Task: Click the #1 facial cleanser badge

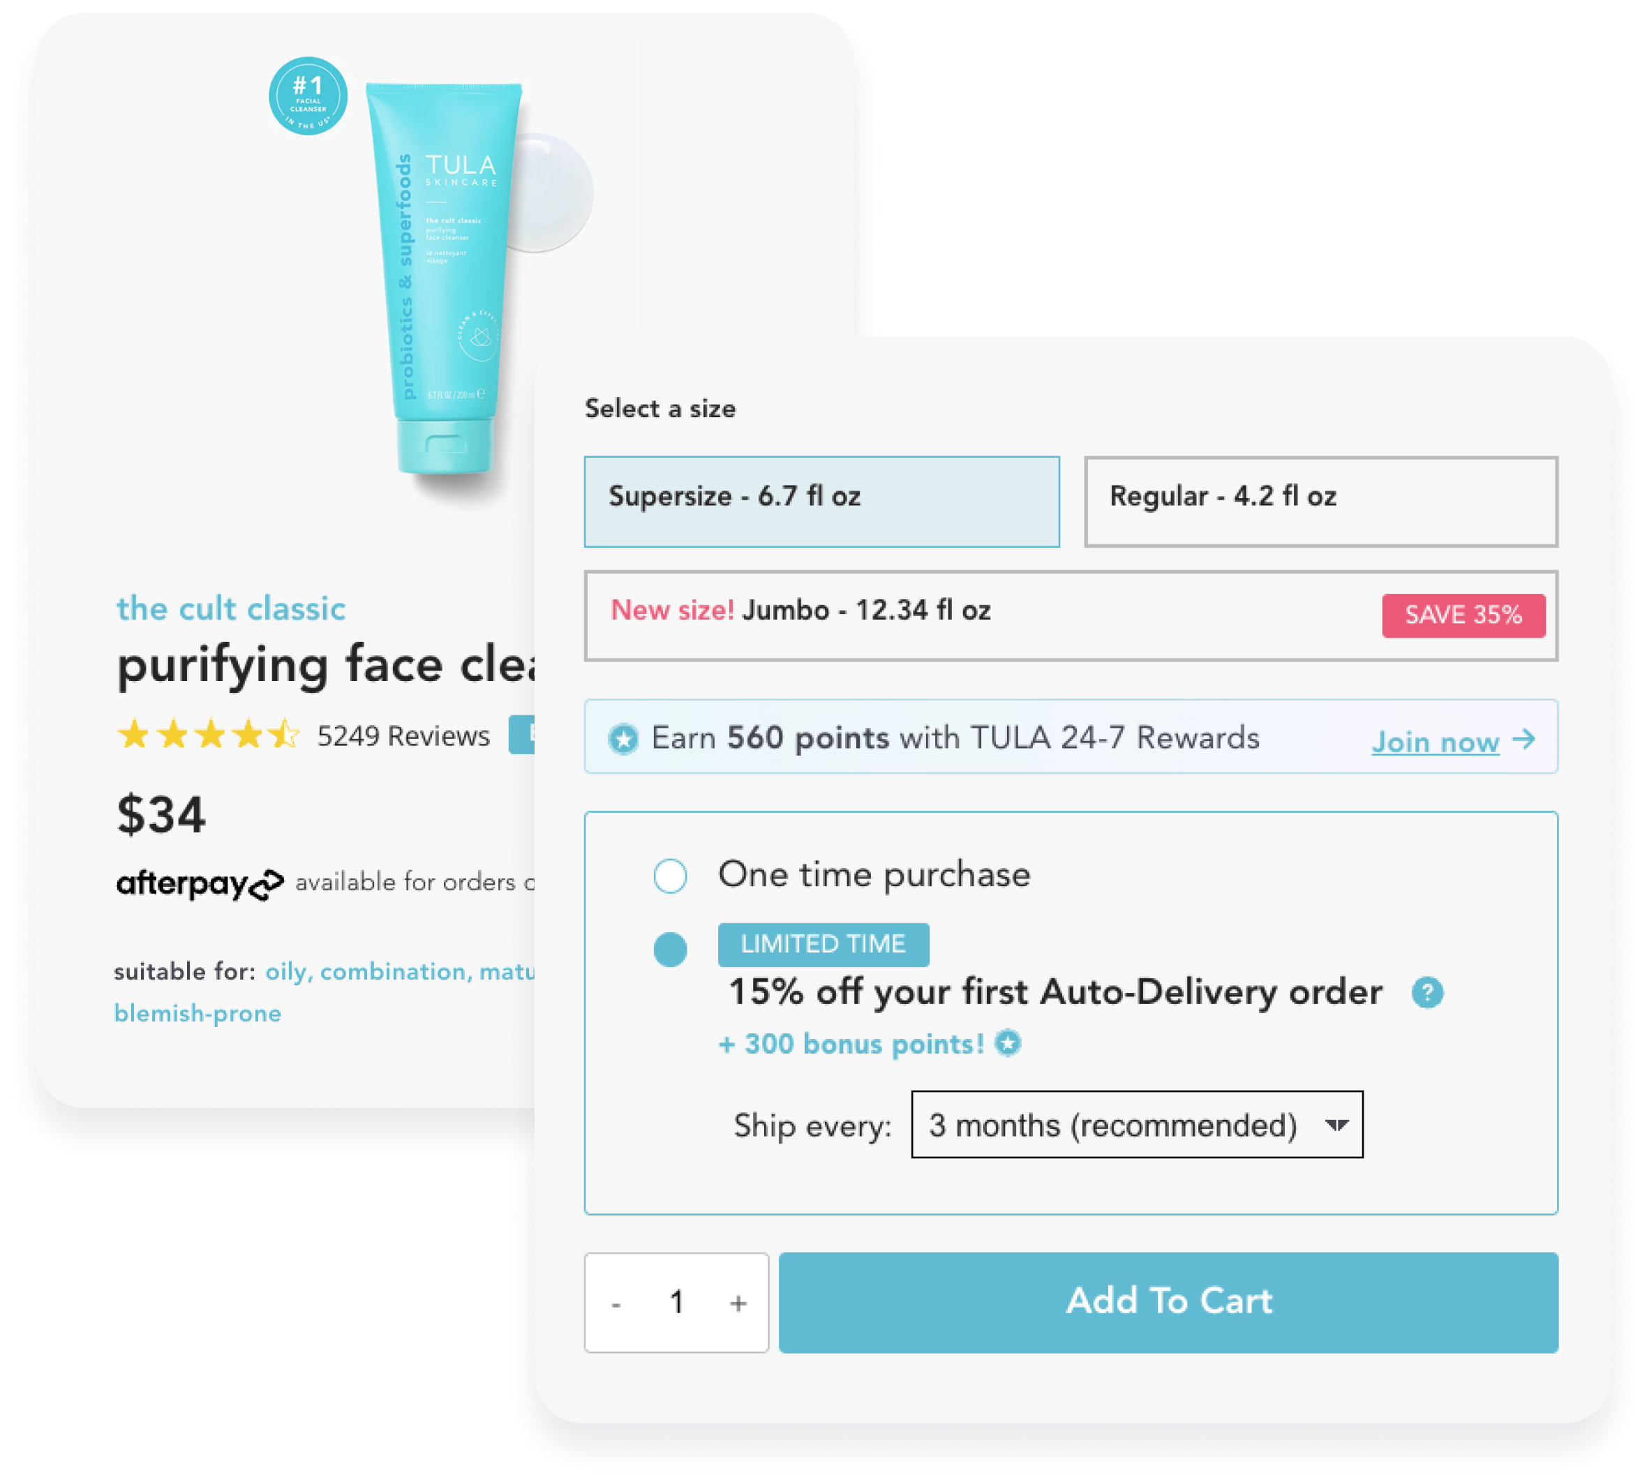Action: [x=308, y=96]
